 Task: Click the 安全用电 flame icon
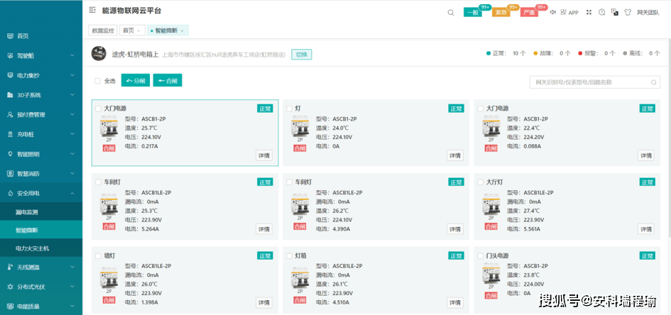[10, 193]
